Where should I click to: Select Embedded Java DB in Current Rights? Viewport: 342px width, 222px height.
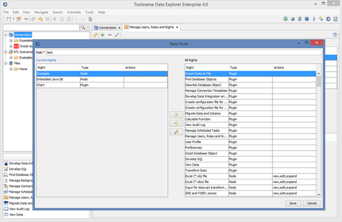102,79
